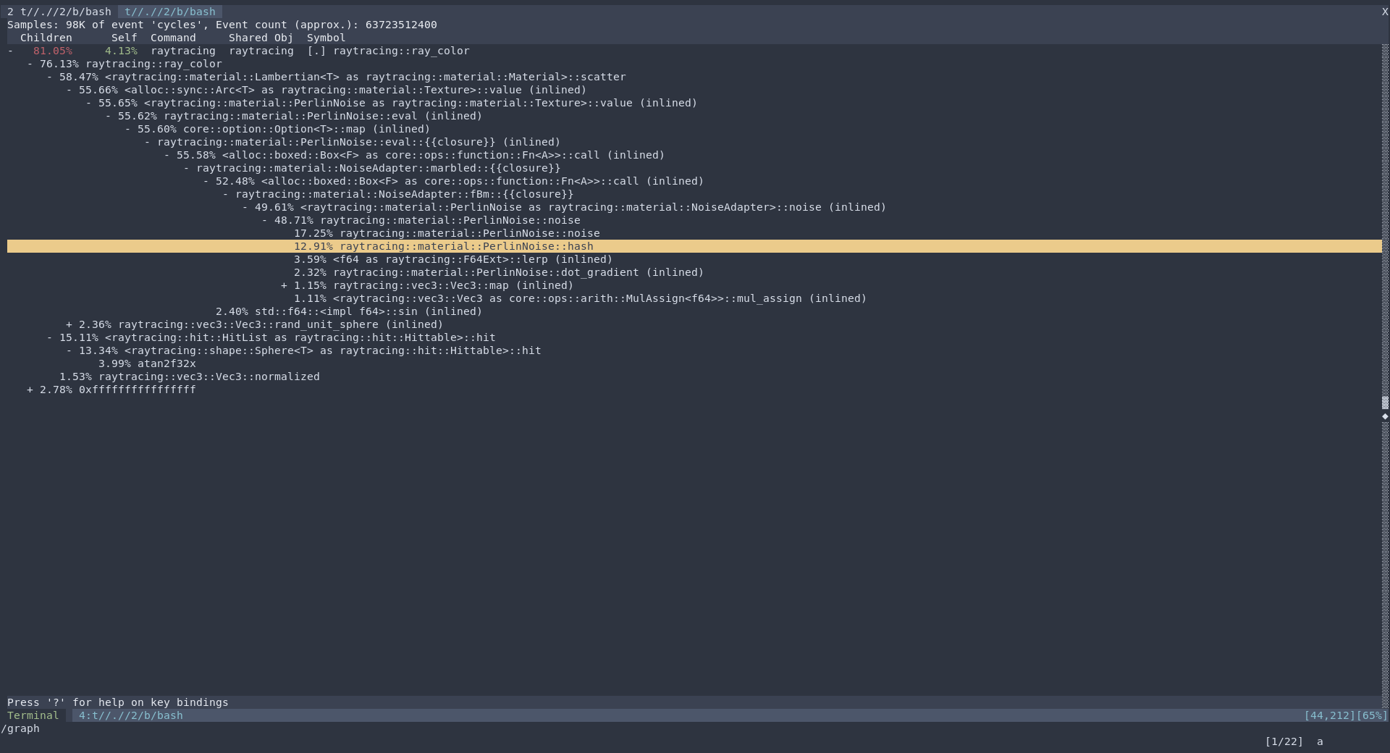Click the Children column header
This screenshot has height=753, width=1390.
click(x=46, y=38)
